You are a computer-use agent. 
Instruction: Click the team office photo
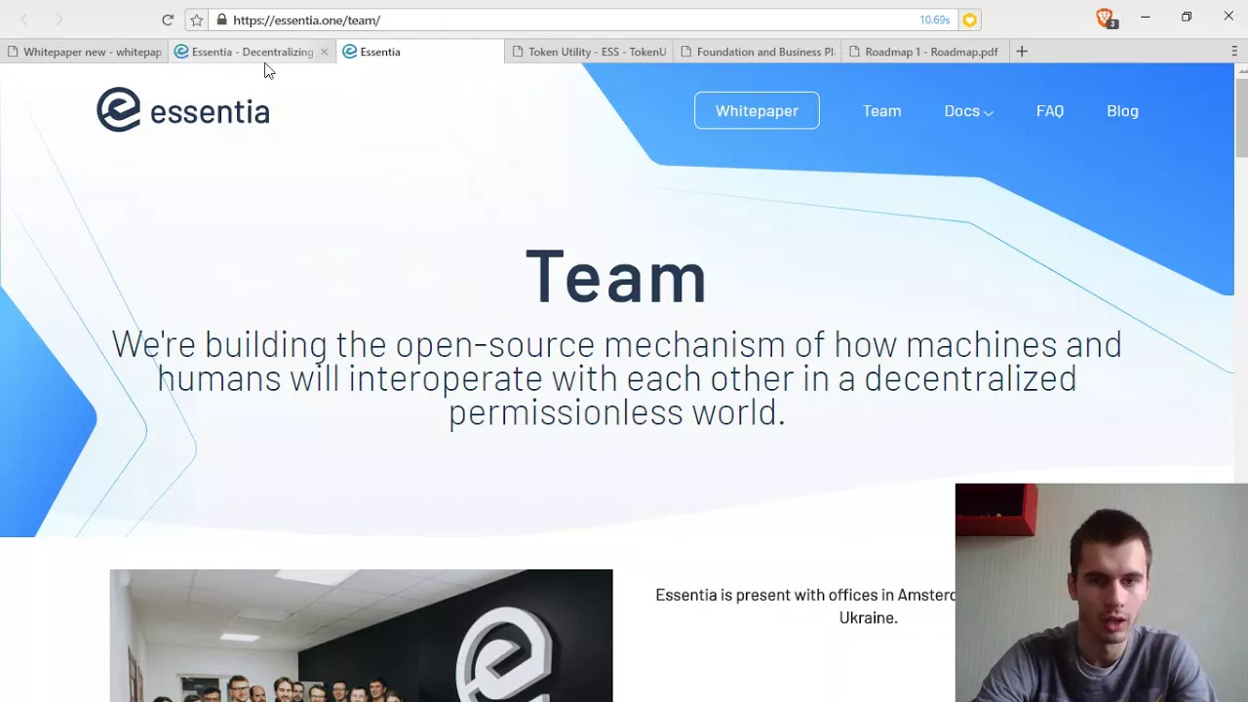point(361,636)
